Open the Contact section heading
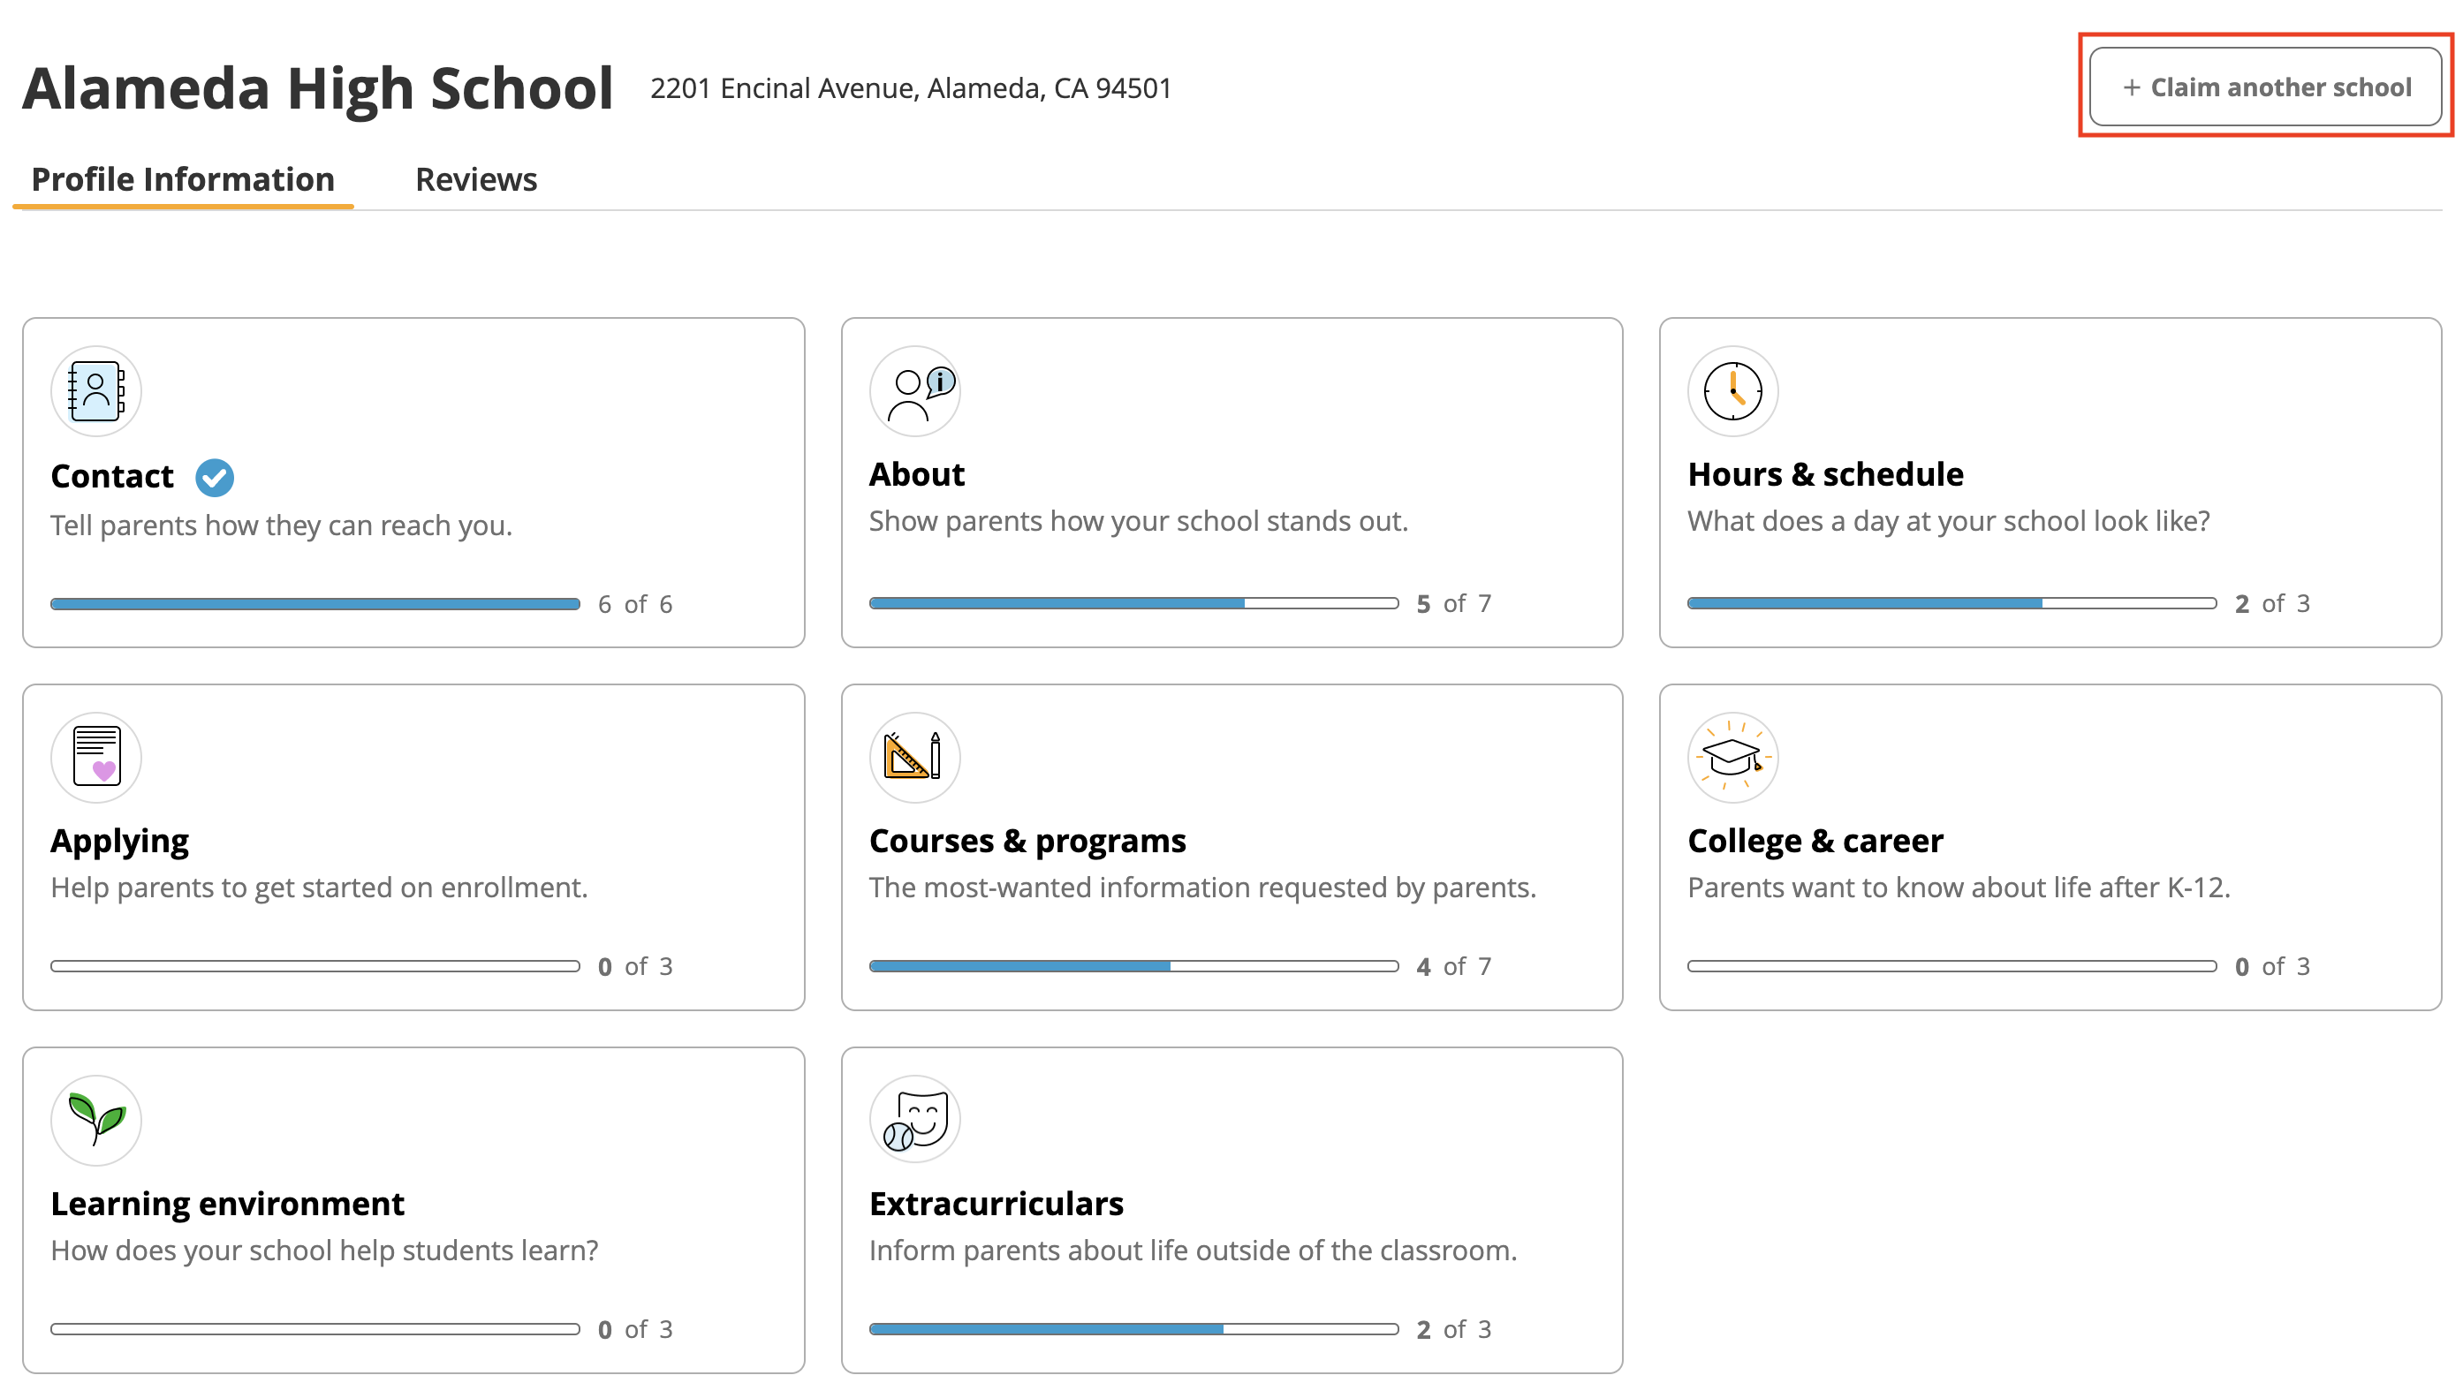 (x=112, y=476)
